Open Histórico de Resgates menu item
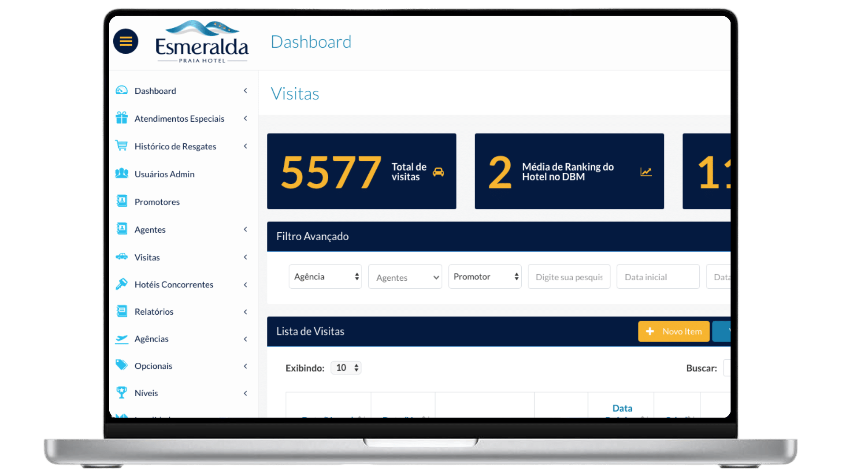The width and height of the screenshot is (846, 476). [175, 146]
